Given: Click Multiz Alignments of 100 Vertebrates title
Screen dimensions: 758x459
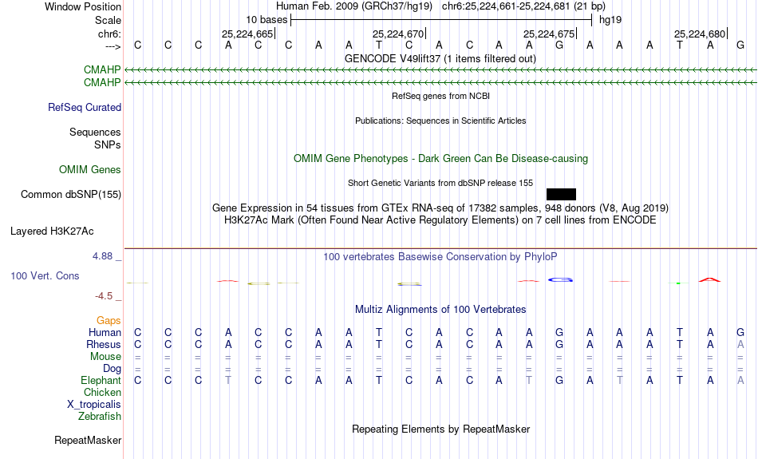Looking at the screenshot, I should click(x=440, y=310).
